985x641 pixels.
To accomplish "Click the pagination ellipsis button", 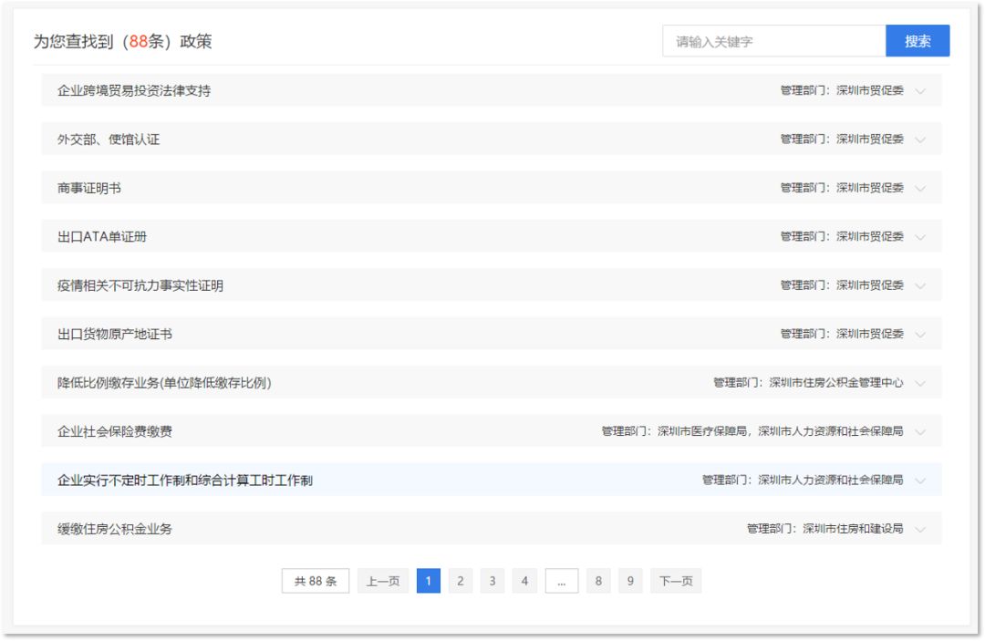I will point(562,581).
